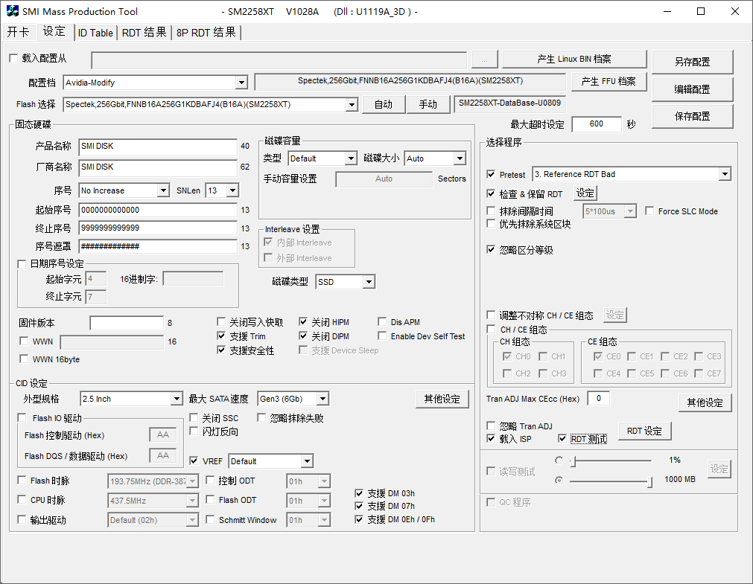The width and height of the screenshot is (753, 584).
Task: Open the RDT 结果 tab
Action: tap(144, 33)
